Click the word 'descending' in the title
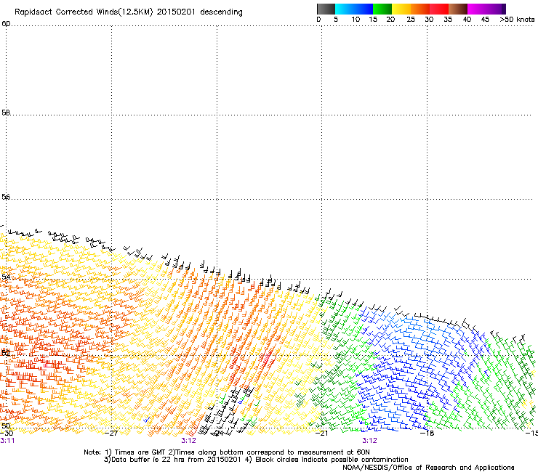The image size is (538, 472). [221, 12]
